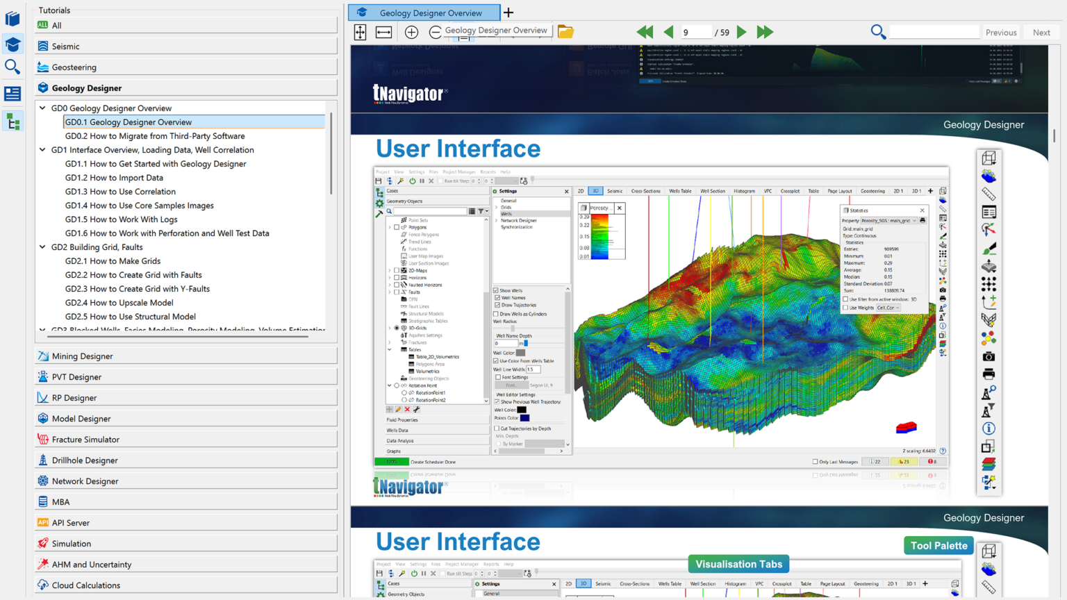Open a new tab with plus button

508,12
